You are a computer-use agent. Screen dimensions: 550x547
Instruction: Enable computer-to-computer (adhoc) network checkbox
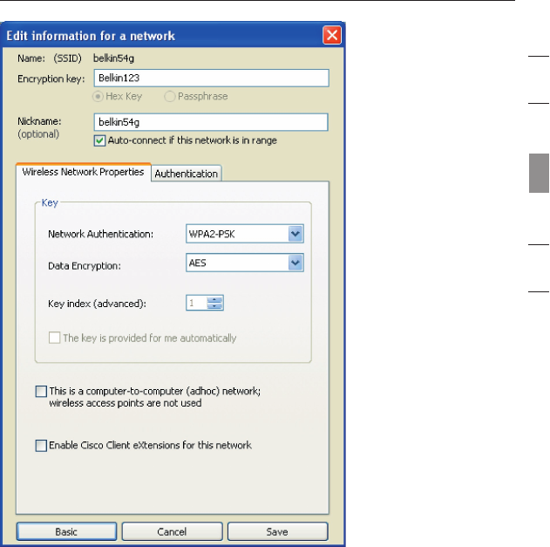click(x=41, y=391)
